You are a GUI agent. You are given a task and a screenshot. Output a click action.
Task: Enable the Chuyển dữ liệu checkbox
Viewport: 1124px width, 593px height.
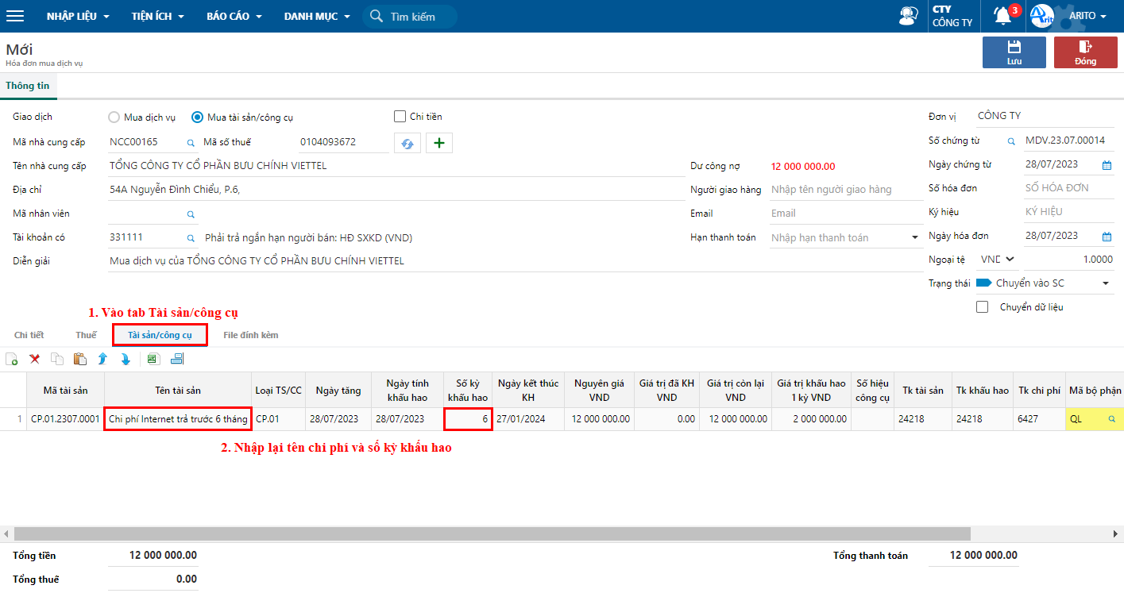pyautogui.click(x=983, y=307)
